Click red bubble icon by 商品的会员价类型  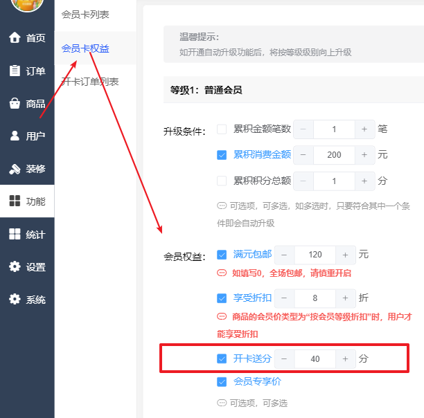coord(222,316)
